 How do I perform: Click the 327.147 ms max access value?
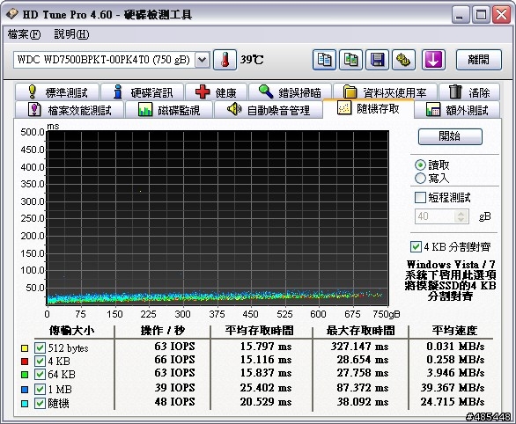coord(359,347)
